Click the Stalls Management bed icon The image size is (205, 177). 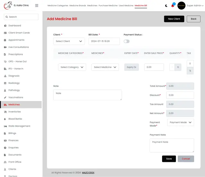click(5, 126)
